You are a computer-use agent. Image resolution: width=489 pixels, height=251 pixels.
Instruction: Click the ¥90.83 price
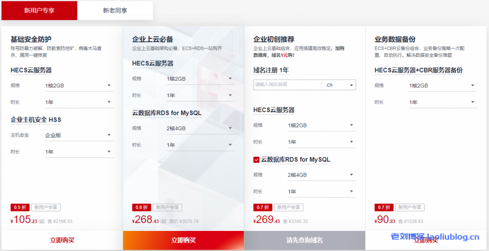pyautogui.click(x=385, y=220)
